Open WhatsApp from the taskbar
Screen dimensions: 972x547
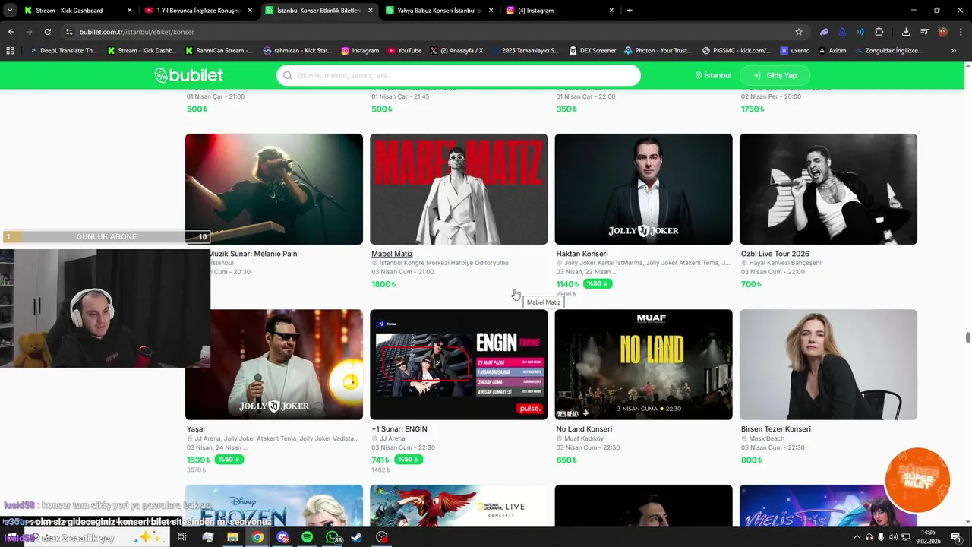pyautogui.click(x=332, y=537)
